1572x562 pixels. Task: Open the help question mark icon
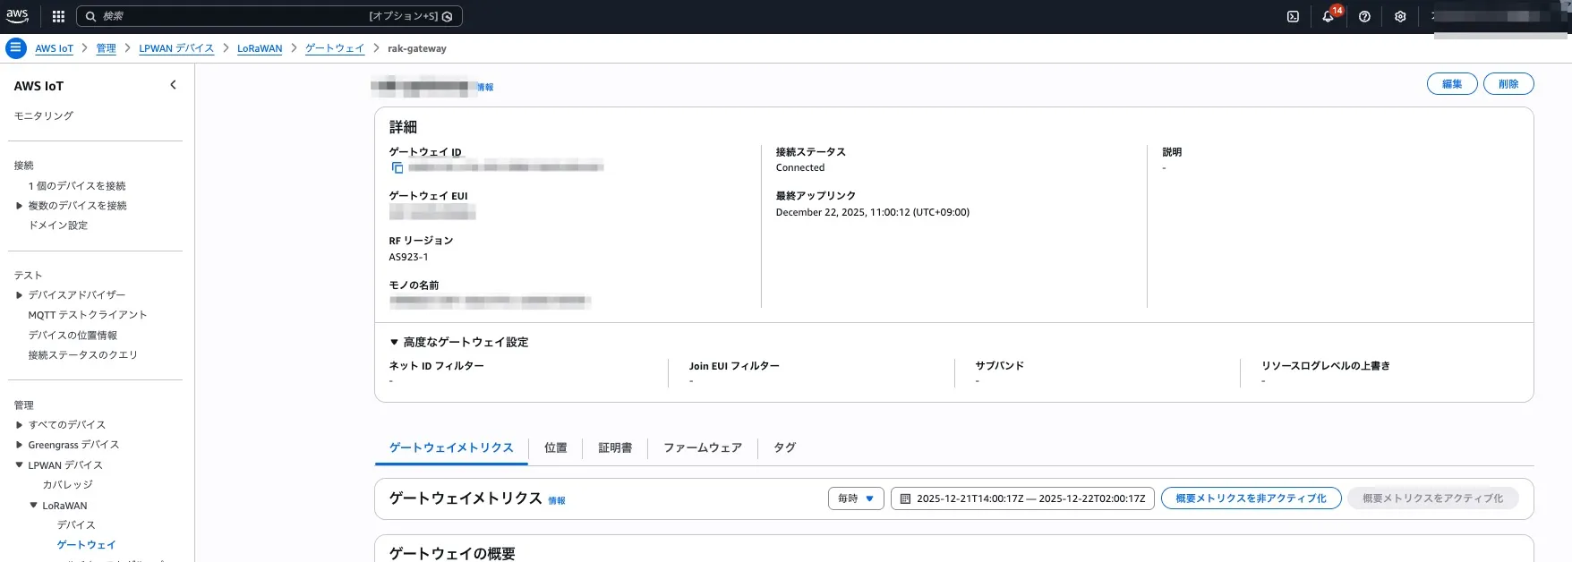1364,16
